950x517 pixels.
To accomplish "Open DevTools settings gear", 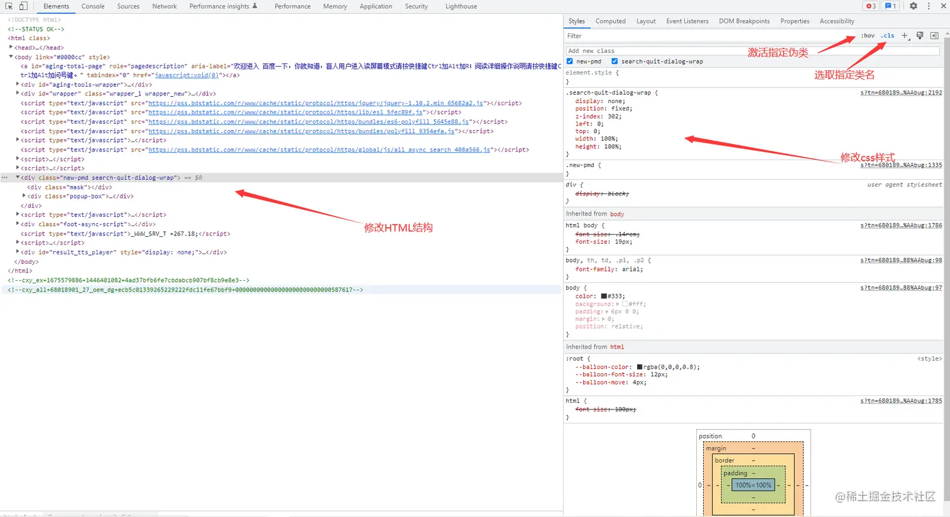I will pyautogui.click(x=914, y=6).
